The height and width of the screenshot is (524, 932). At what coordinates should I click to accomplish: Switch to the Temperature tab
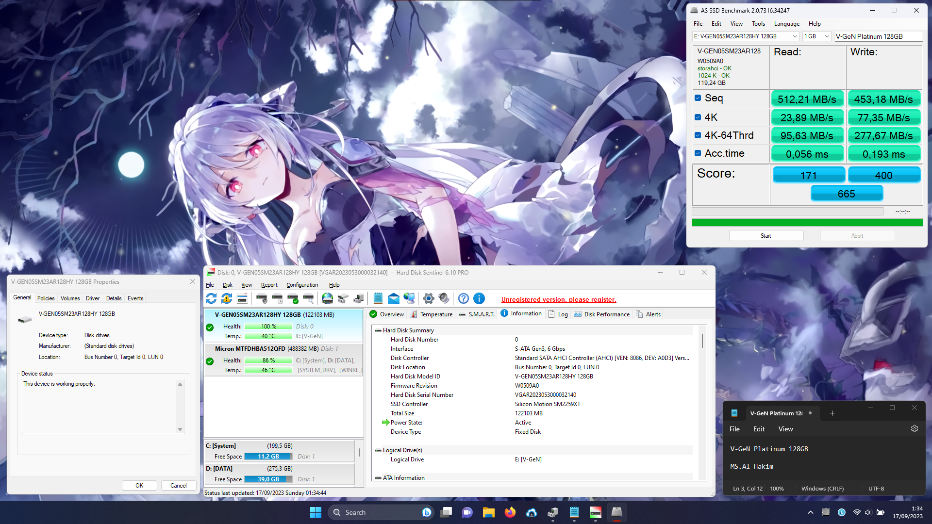[432, 314]
